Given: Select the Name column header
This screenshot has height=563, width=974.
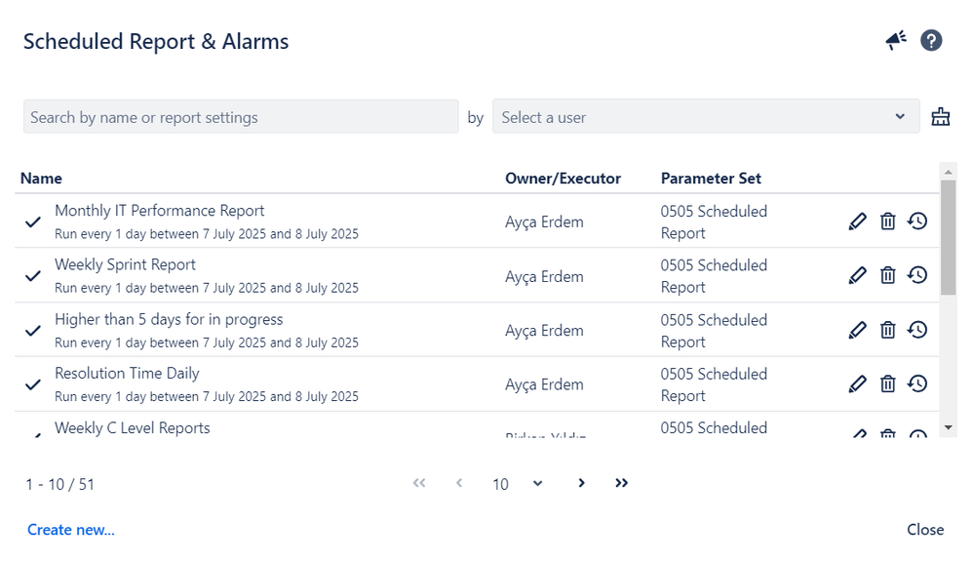Looking at the screenshot, I should pyautogui.click(x=41, y=178).
